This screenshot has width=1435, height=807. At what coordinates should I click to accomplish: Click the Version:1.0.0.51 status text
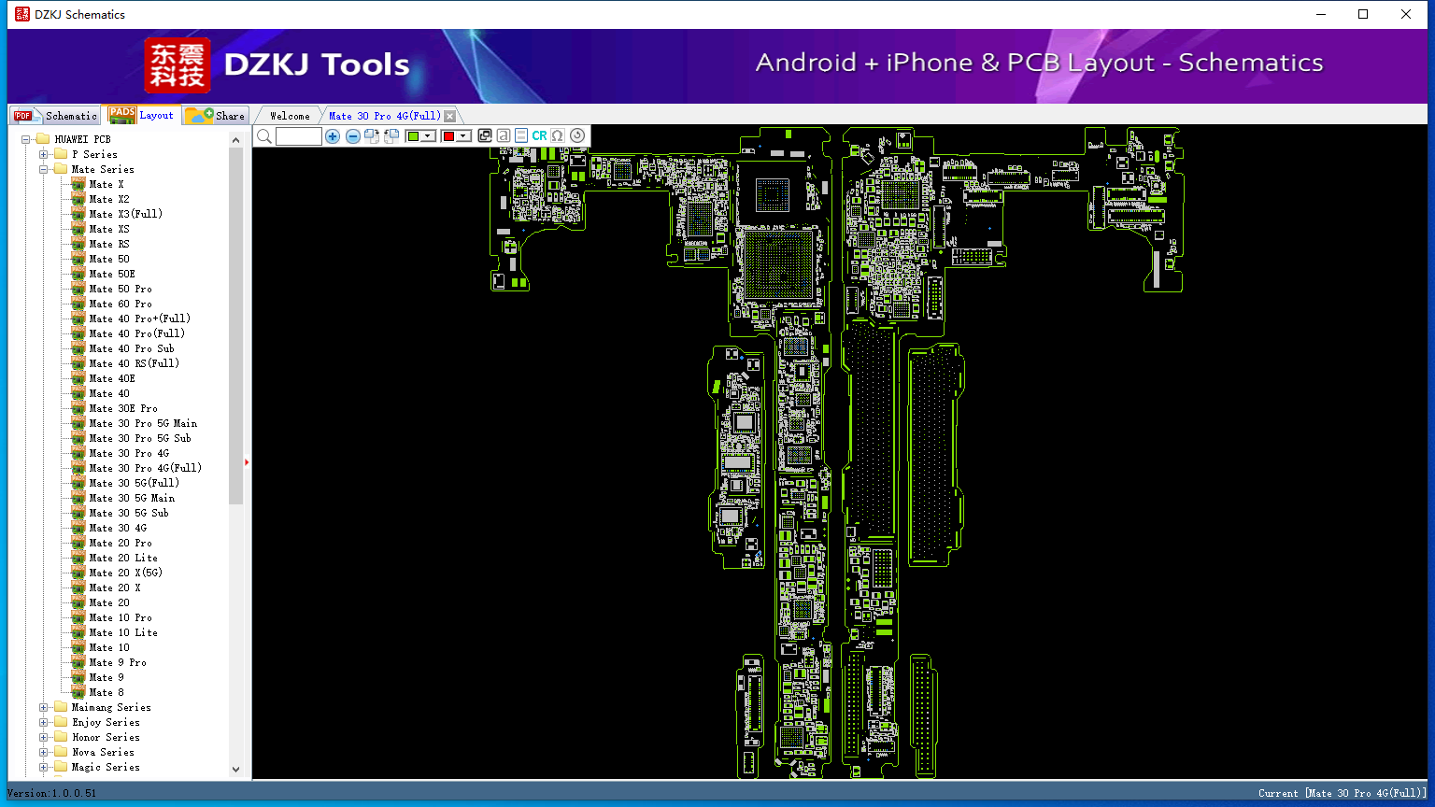coord(51,793)
